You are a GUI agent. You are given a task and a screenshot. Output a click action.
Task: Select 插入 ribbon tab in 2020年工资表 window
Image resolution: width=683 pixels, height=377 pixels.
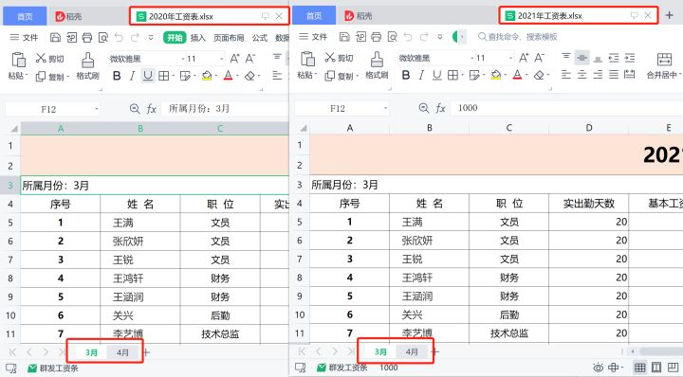pyautogui.click(x=197, y=38)
